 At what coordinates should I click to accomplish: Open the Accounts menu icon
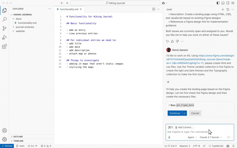click(4, 131)
